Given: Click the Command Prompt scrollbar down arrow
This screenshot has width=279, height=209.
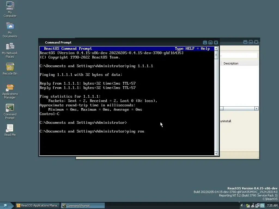Looking at the screenshot, I should [x=216, y=153].
